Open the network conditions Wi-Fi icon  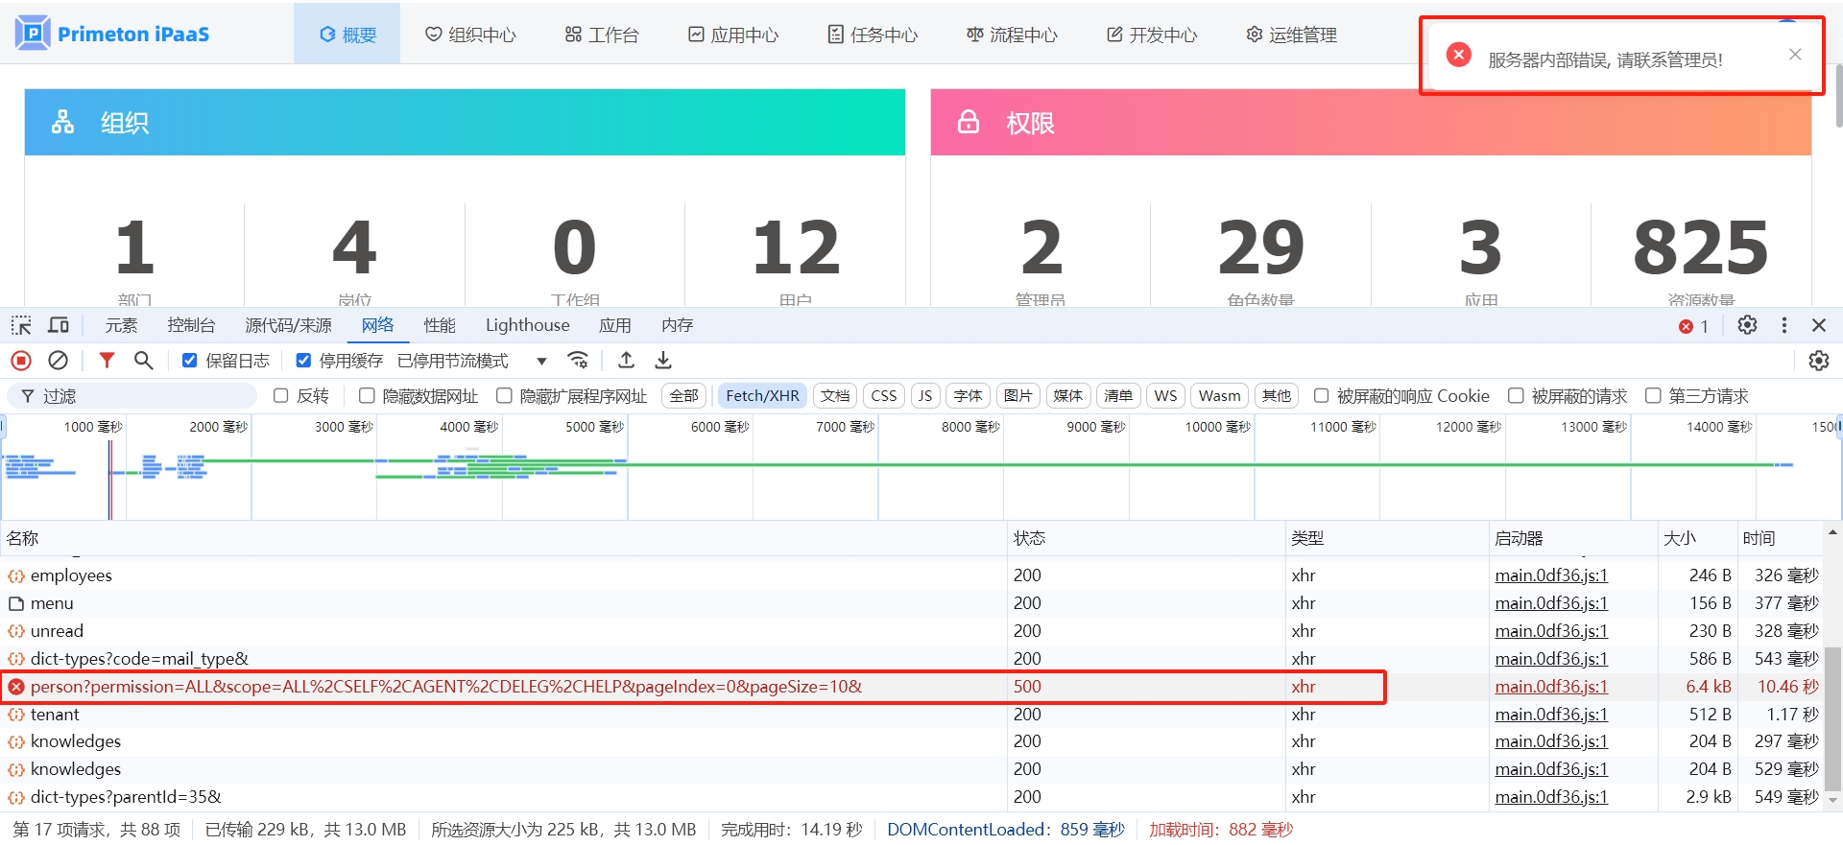pos(578,361)
